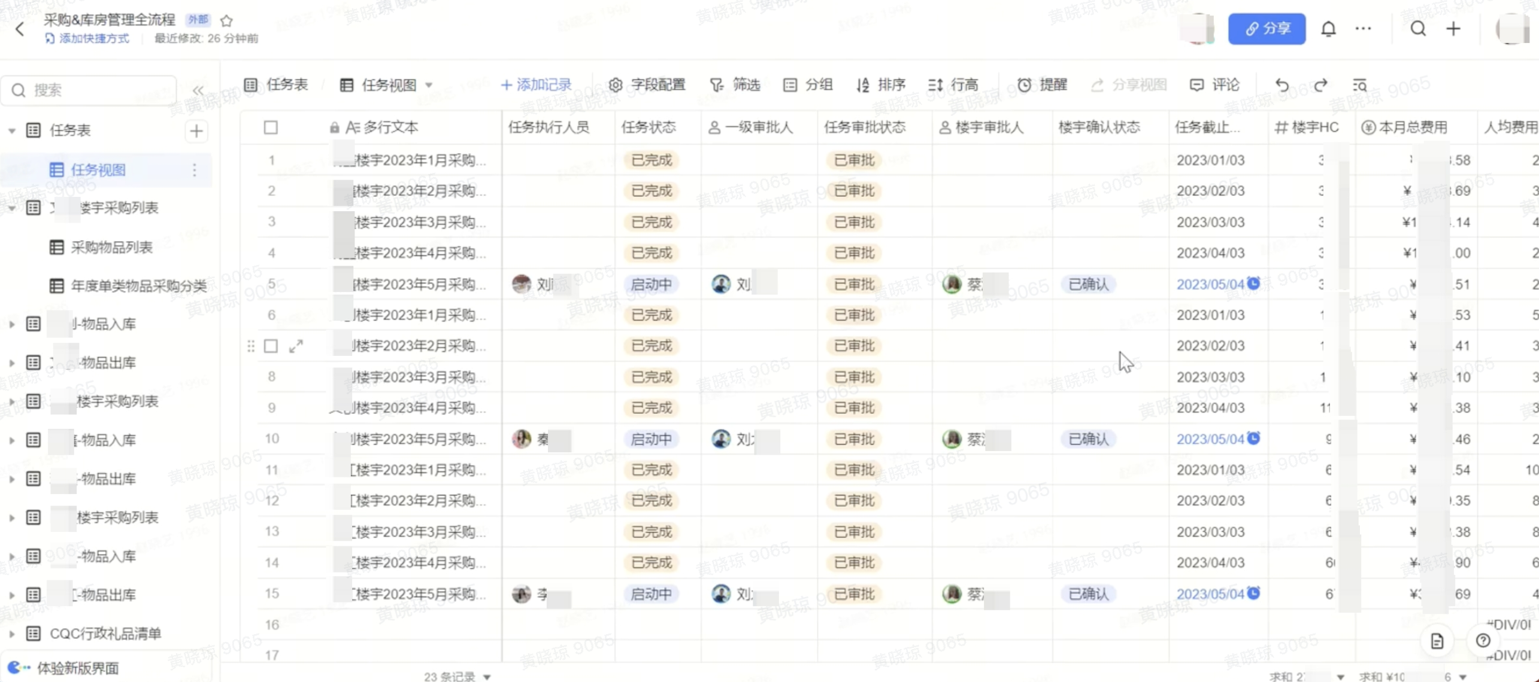Screen dimensions: 1539x682
Task: Expand row 7 record details
Action: [x=296, y=346]
